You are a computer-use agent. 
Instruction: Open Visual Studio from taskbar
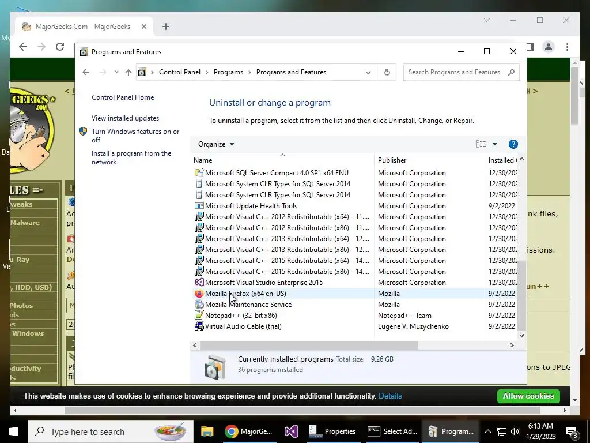291,431
